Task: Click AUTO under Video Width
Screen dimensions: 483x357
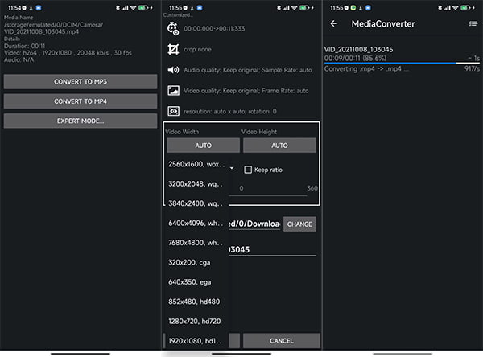Action: [204, 146]
